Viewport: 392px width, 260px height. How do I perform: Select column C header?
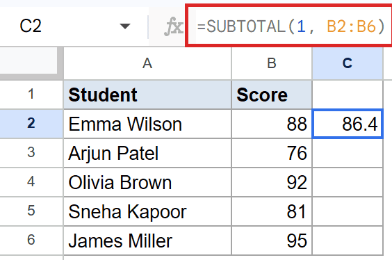[348, 63]
